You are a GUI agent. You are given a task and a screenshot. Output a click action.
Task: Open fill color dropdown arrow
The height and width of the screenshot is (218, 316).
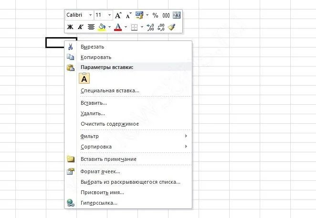(x=109, y=27)
